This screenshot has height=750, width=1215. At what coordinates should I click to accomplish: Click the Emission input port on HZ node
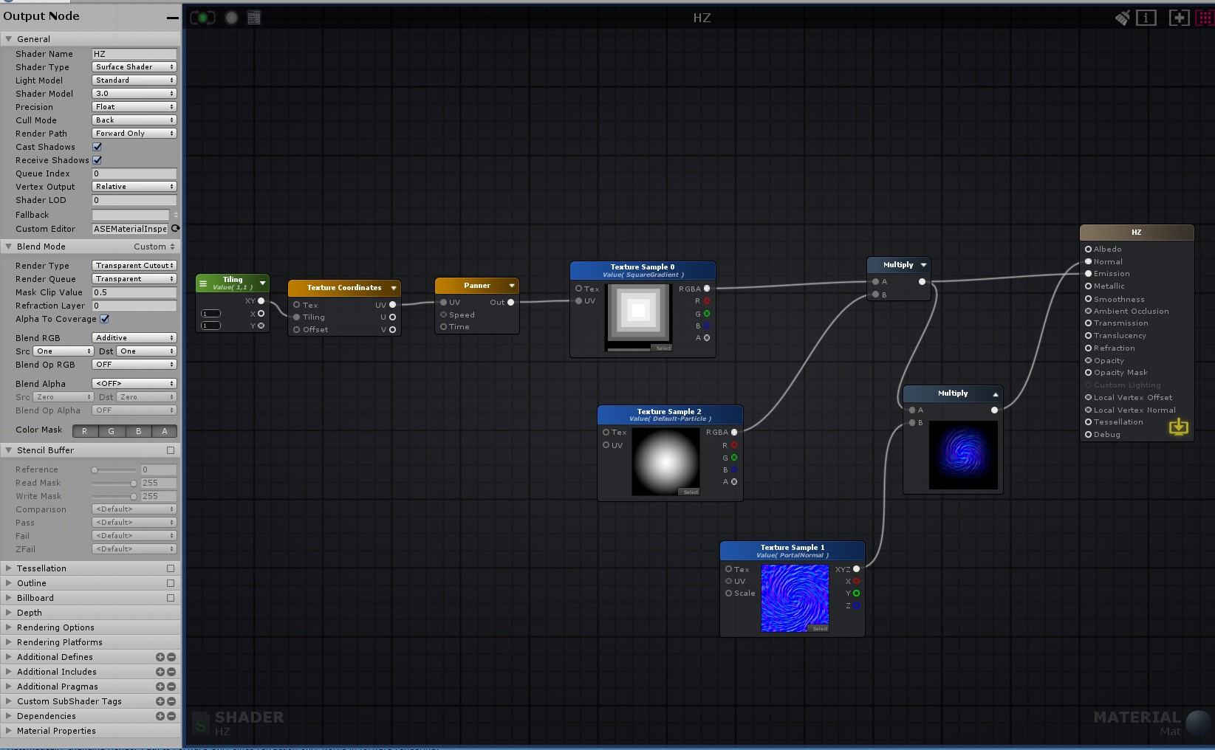pos(1088,274)
